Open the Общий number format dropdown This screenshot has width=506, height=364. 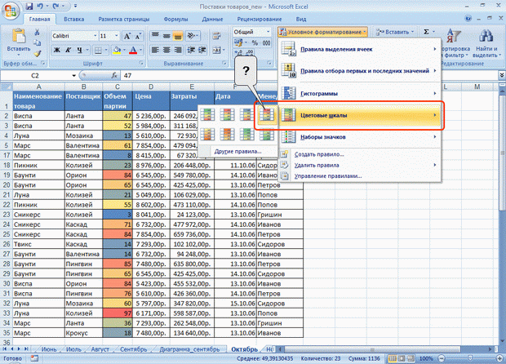(268, 32)
